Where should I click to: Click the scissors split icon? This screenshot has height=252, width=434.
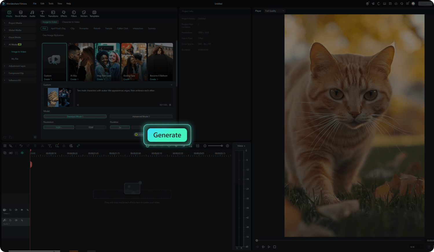pyautogui.click(x=43, y=146)
